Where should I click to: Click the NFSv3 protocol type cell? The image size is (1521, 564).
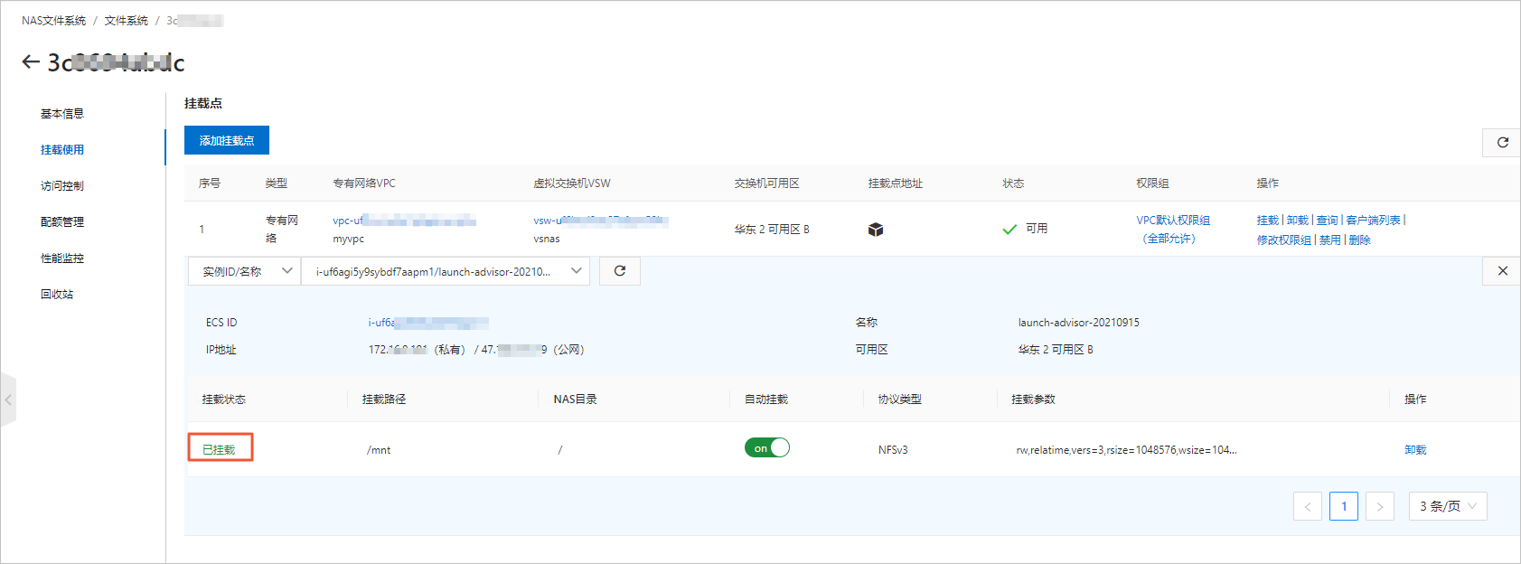coord(893,450)
